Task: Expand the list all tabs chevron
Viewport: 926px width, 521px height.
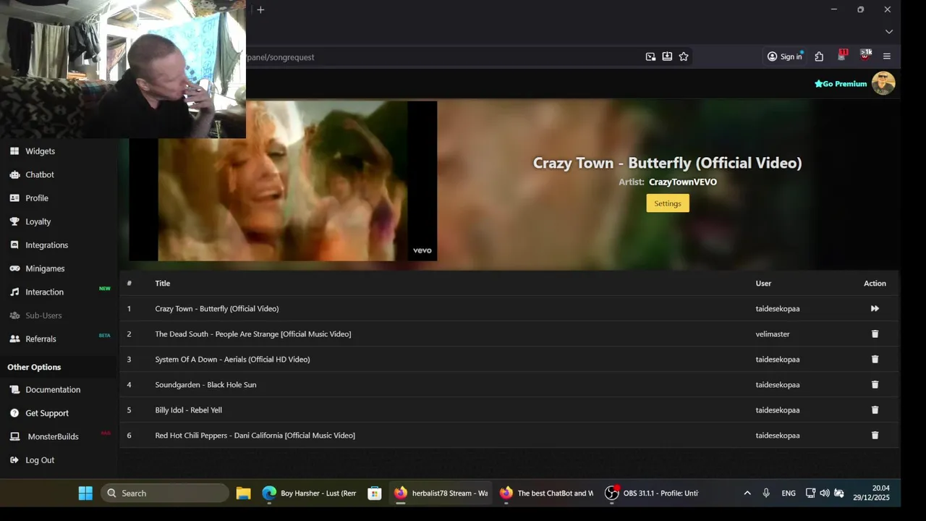Action: point(889,32)
